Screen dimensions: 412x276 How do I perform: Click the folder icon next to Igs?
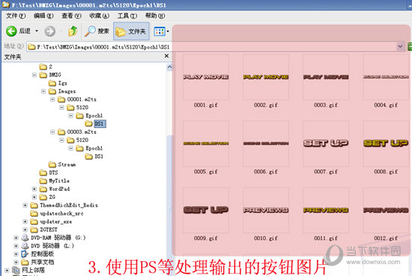(52, 83)
